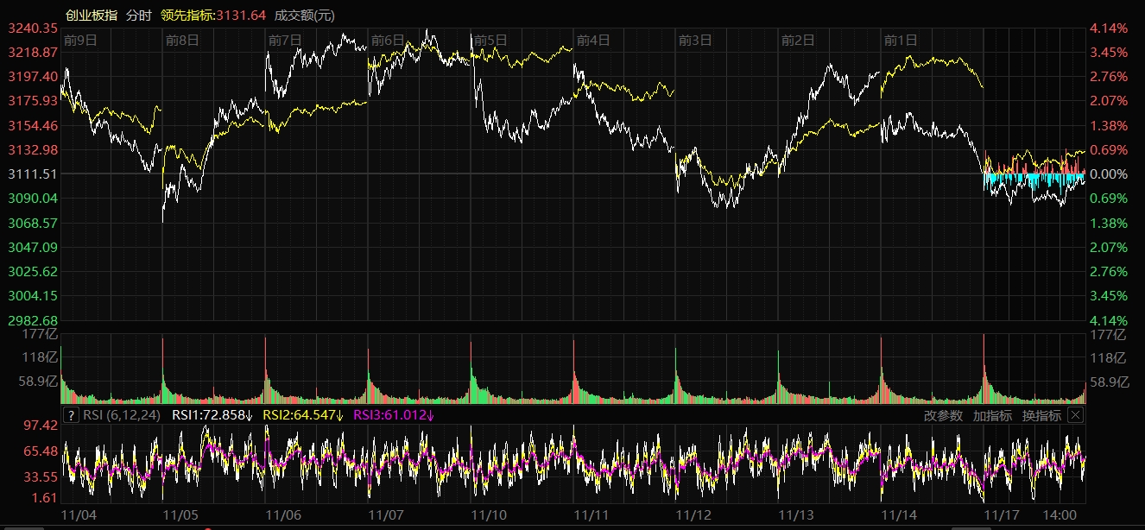This screenshot has width=1145, height=530.
Task: Click the 11/17 date on time axis
Action: click(x=1002, y=514)
